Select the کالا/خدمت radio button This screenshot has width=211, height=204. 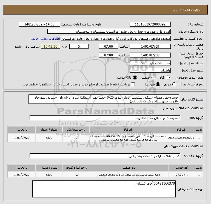[x=135, y=77]
